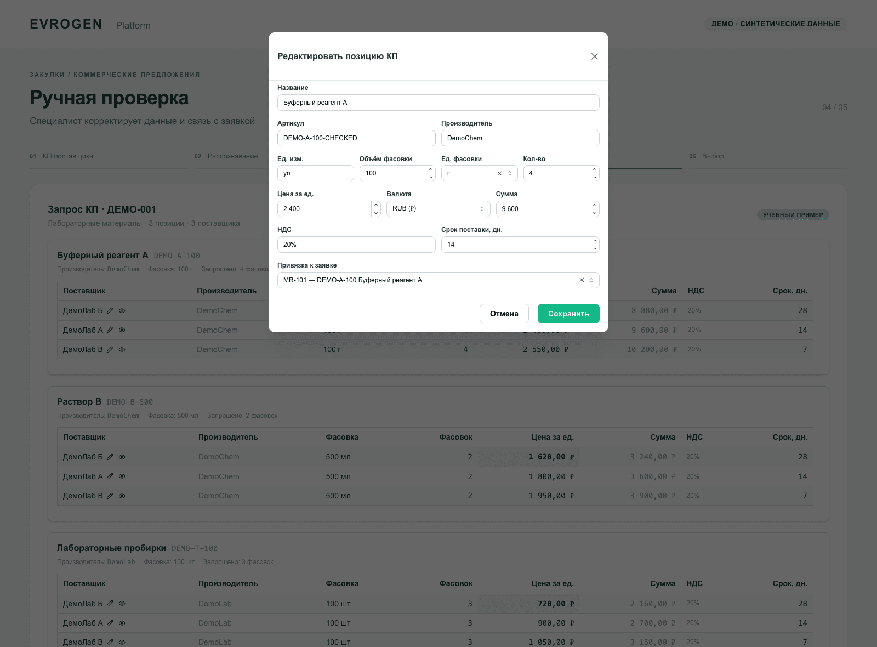Edit ДемоЛаб Б row in Буферный реагент A
Viewport: 877px width, 647px height.
pyautogui.click(x=110, y=310)
